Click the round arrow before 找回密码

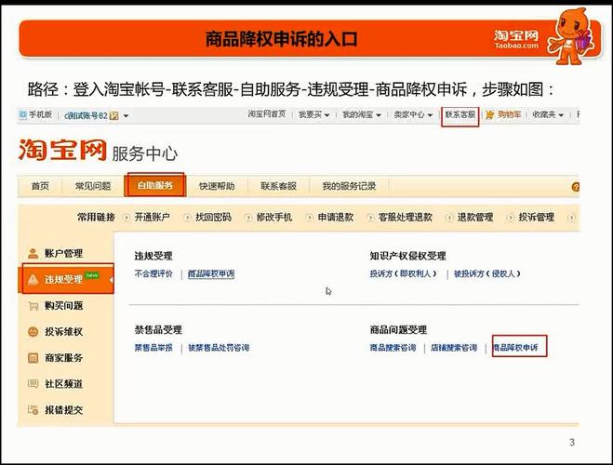click(187, 218)
